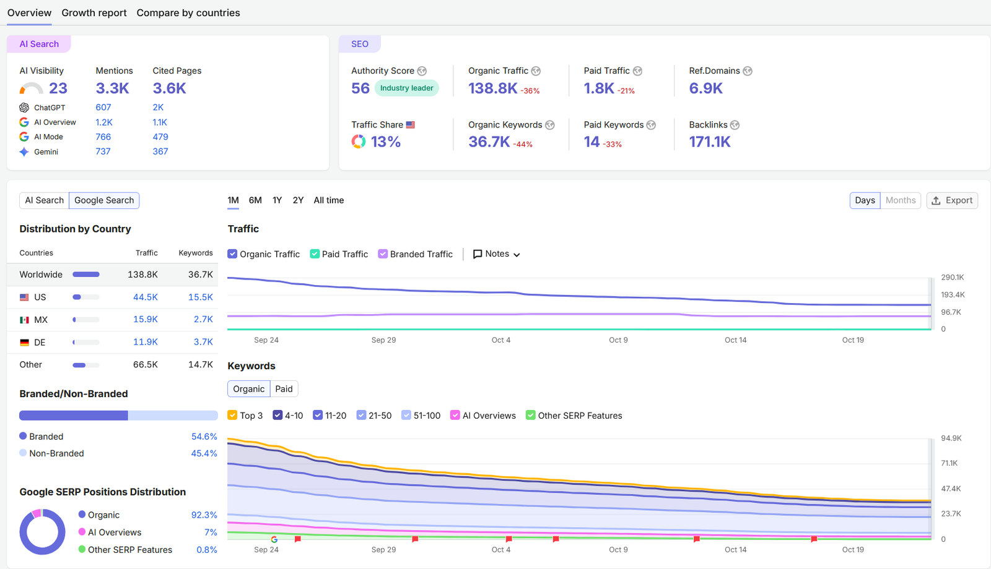Click globe icon next to Organic Traffic

coord(536,71)
